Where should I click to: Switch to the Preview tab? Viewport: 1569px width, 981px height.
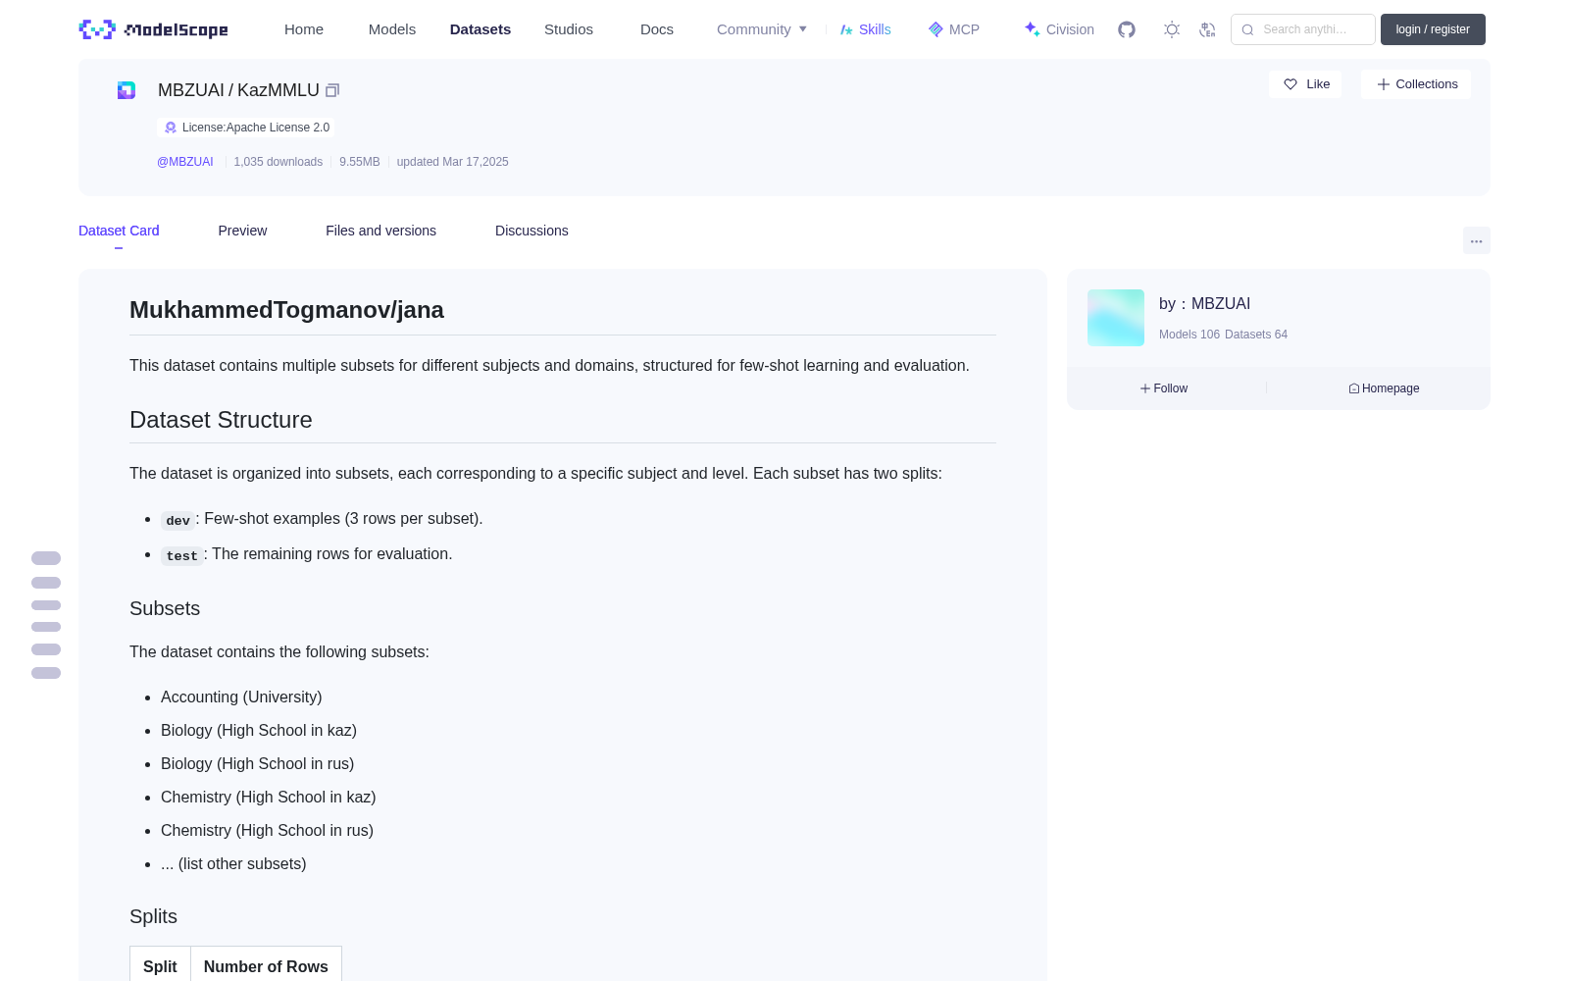click(242, 231)
